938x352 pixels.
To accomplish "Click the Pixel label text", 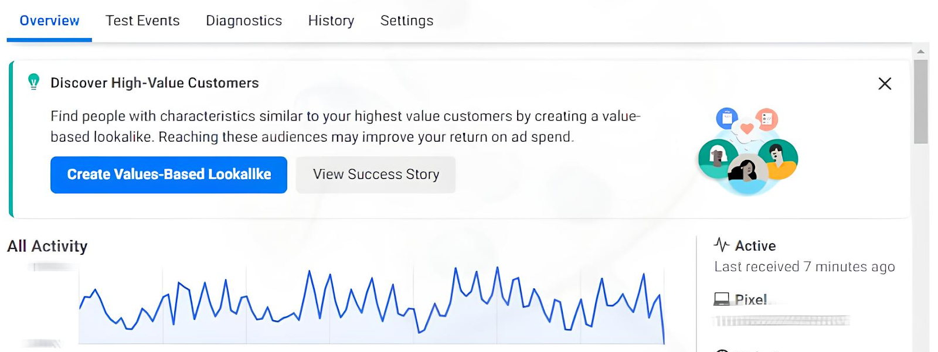I will point(751,300).
